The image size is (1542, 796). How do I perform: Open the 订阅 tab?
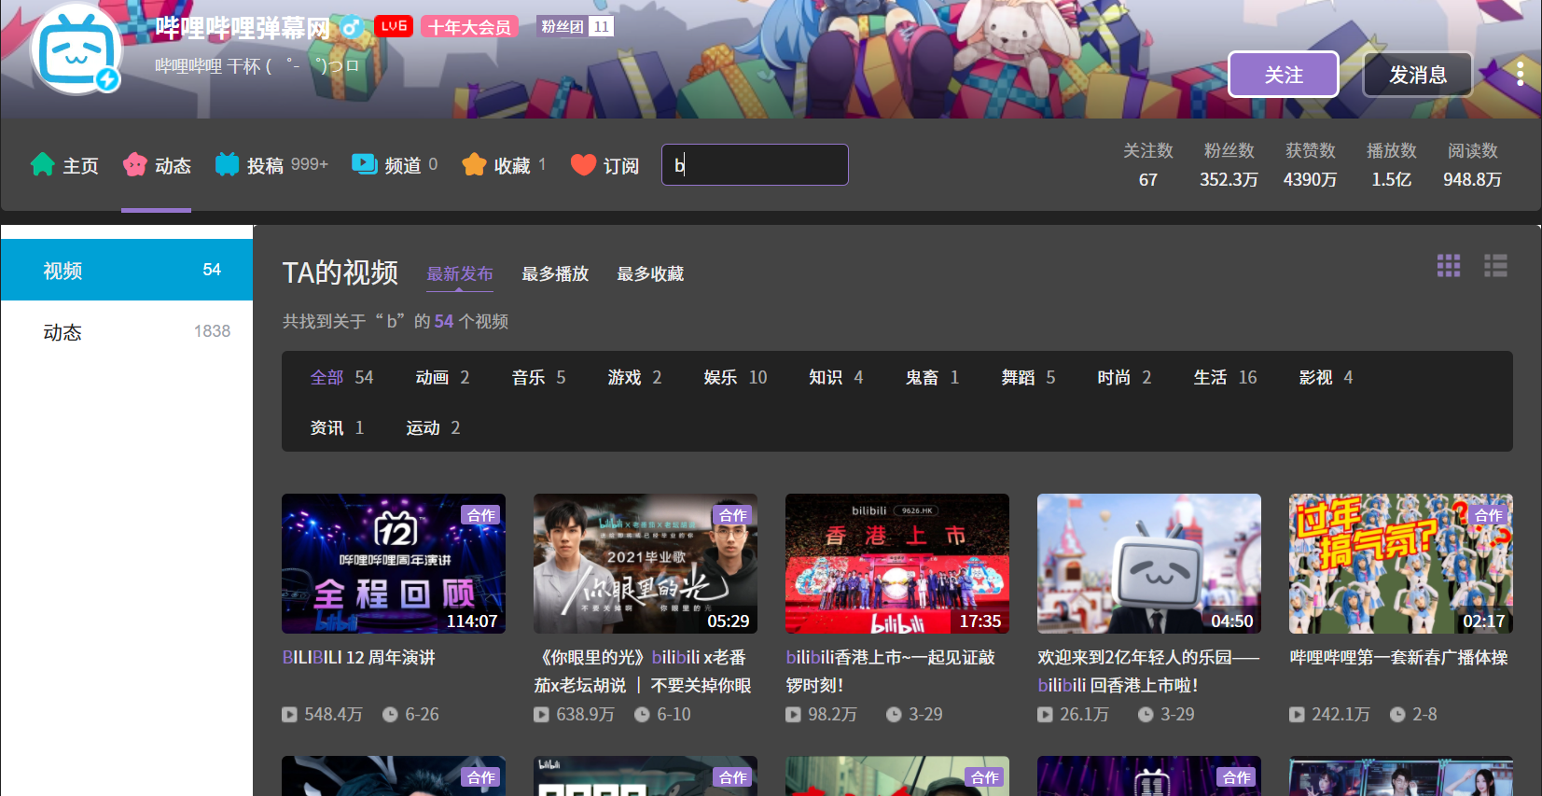tap(604, 165)
